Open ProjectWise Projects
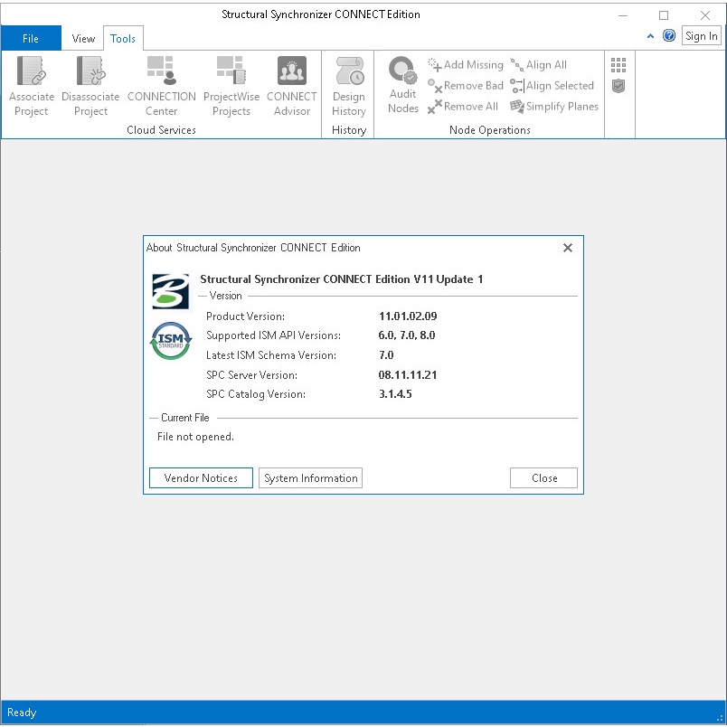 coord(231,72)
